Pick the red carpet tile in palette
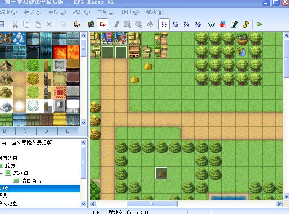Image resolution: width=289 pixels, height=214 pixels. (x=60, y=92)
